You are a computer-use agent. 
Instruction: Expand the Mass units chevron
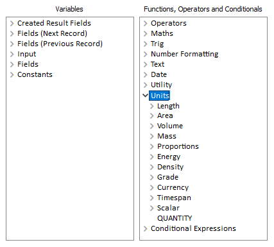coord(152,136)
